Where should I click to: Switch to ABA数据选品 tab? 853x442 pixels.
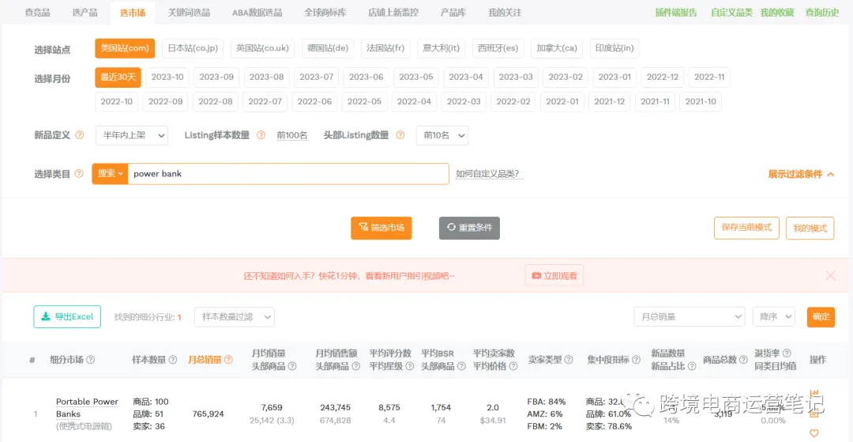tap(257, 13)
